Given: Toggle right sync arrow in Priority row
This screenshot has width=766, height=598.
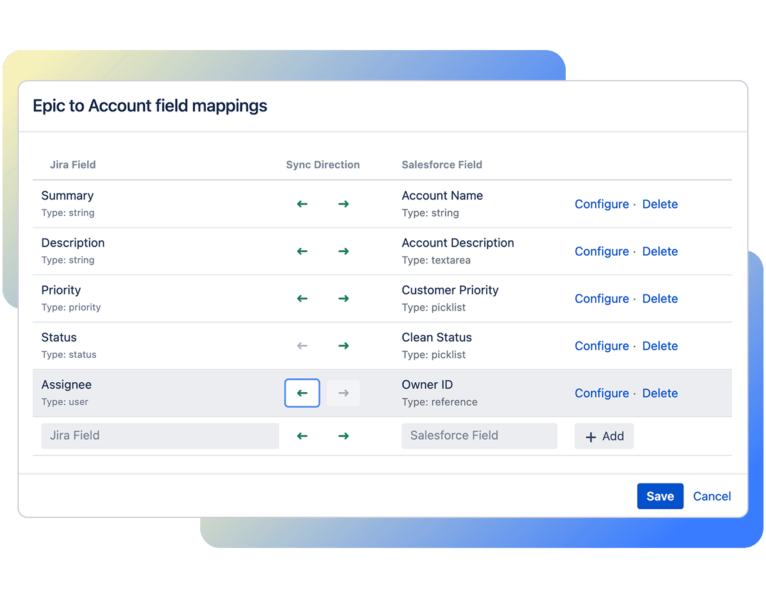Looking at the screenshot, I should pyautogui.click(x=343, y=298).
